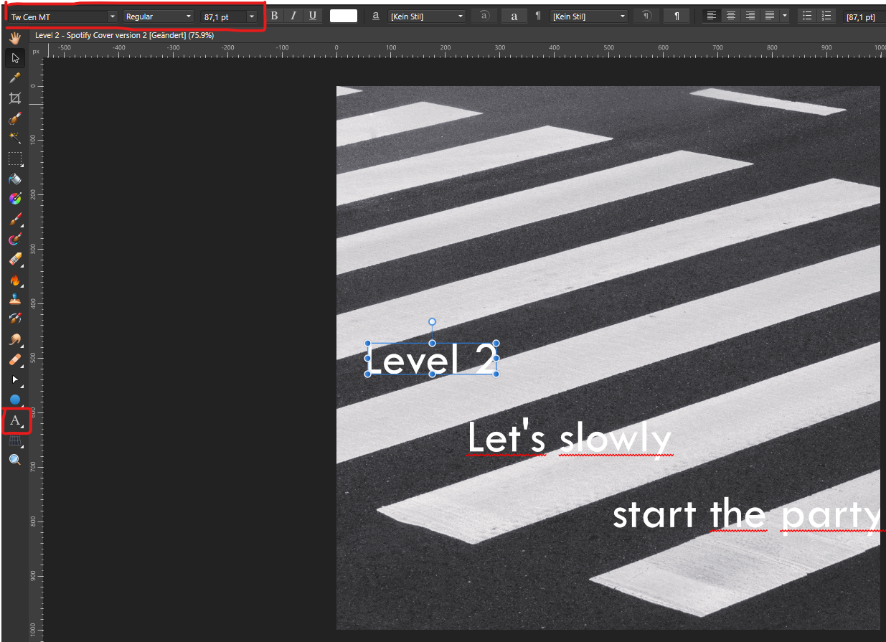Apply center text alignment
Viewport: 886px width, 642px height.
pos(731,15)
